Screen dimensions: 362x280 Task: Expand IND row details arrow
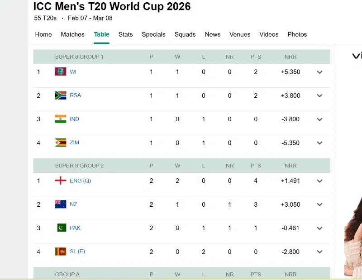tap(319, 119)
